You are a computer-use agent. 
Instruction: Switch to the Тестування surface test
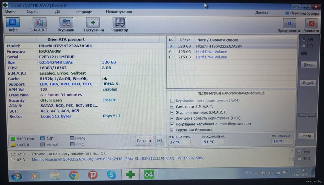[x=93, y=25]
